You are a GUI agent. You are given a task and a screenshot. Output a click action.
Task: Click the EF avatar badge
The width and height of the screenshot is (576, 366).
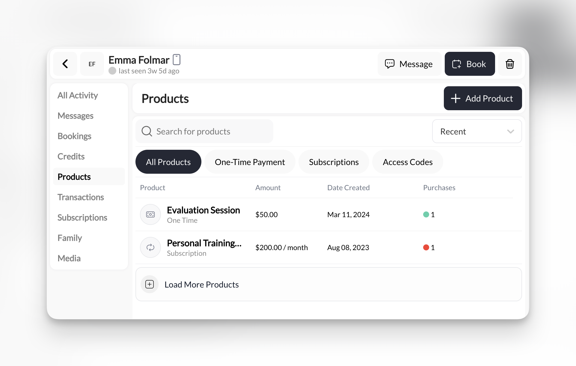pyautogui.click(x=92, y=64)
